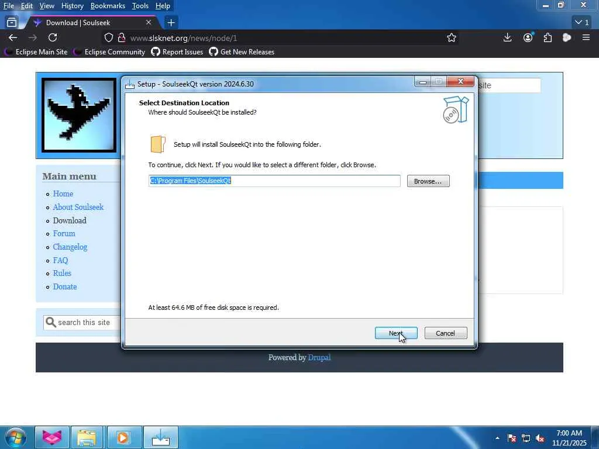The width and height of the screenshot is (599, 449).
Task: Open the pink fox browser taskbar icon
Action: tap(52, 437)
